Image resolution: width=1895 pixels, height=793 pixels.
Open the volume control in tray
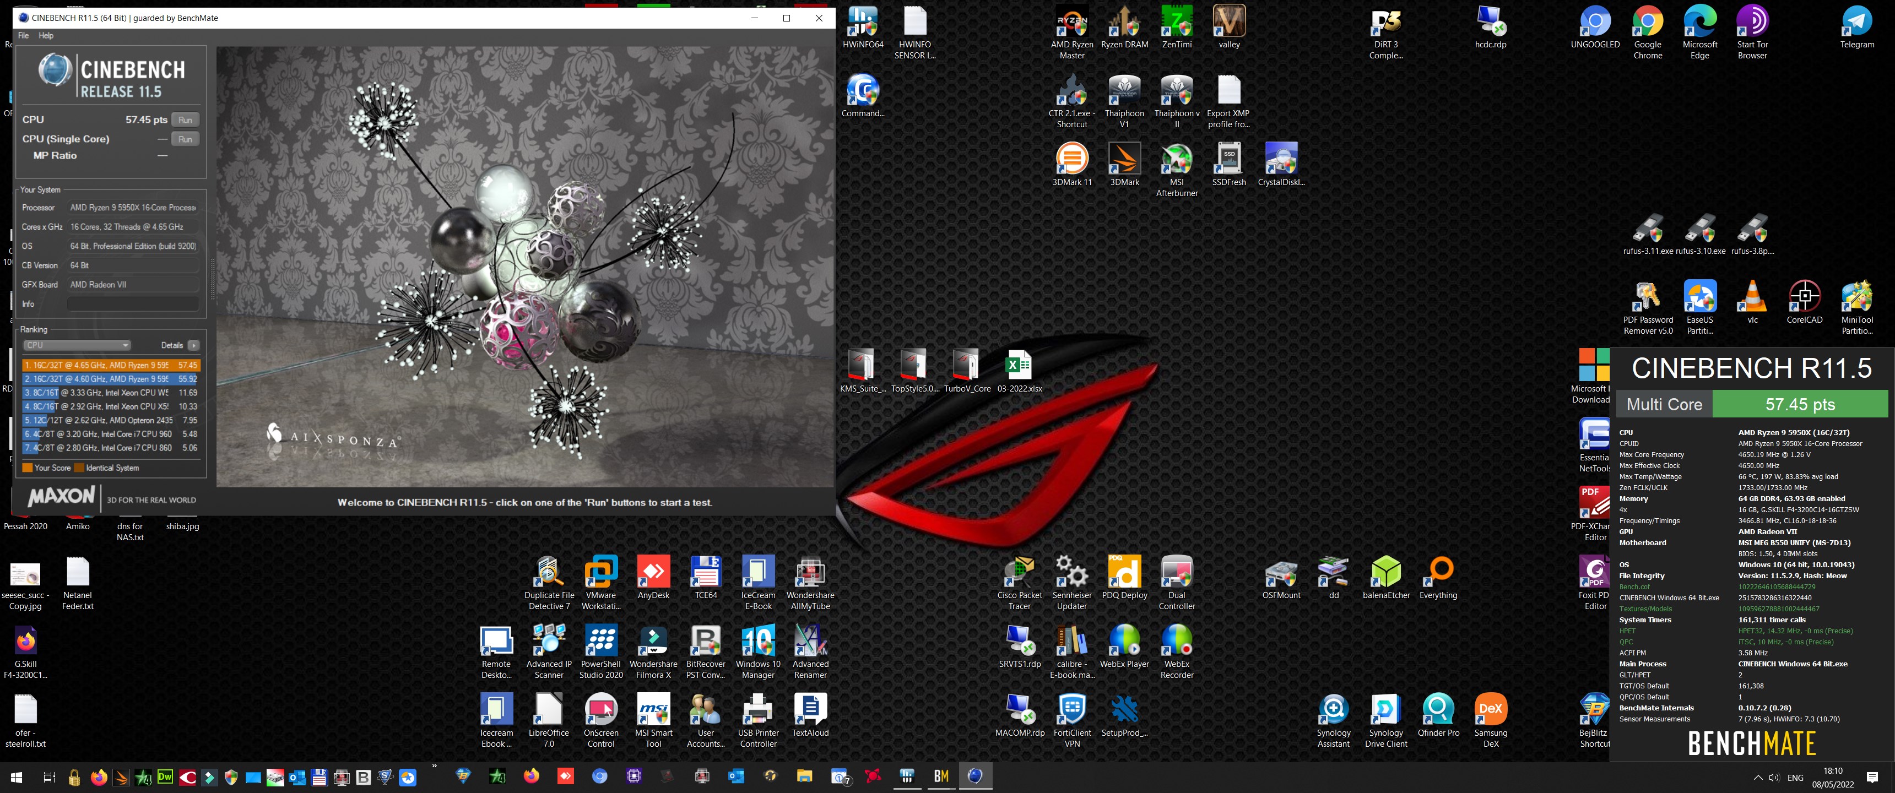click(1774, 778)
